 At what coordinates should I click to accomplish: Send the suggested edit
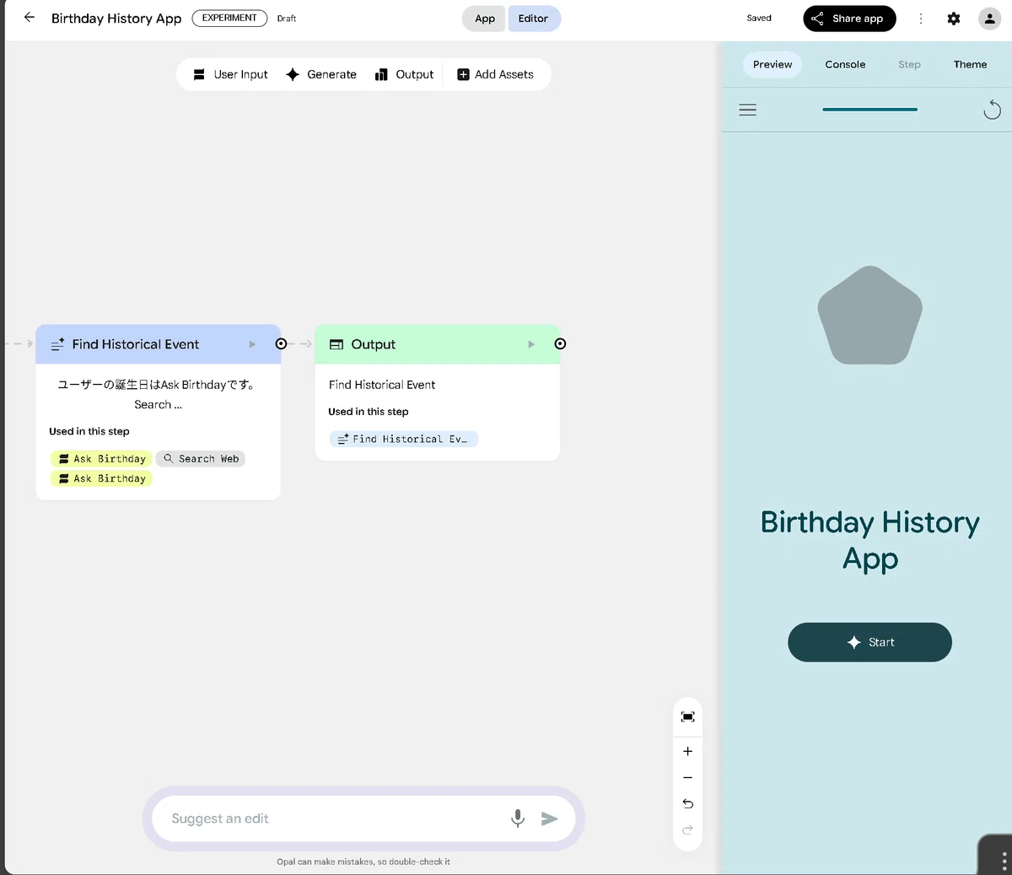(550, 818)
